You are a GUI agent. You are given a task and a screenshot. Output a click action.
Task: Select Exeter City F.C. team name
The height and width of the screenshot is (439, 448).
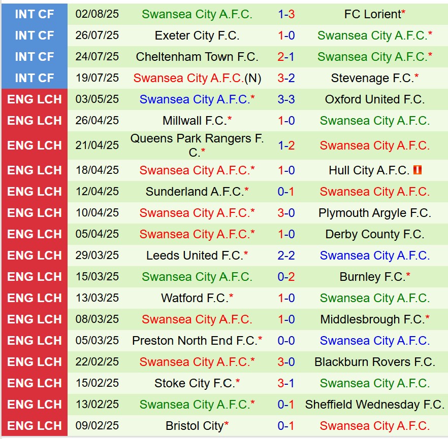[x=197, y=35]
